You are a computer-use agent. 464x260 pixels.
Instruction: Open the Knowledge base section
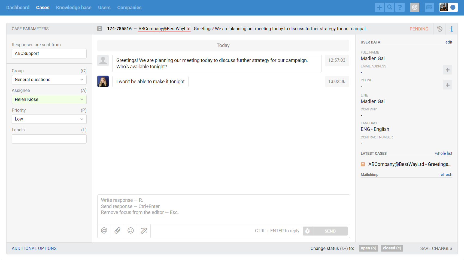click(74, 7)
